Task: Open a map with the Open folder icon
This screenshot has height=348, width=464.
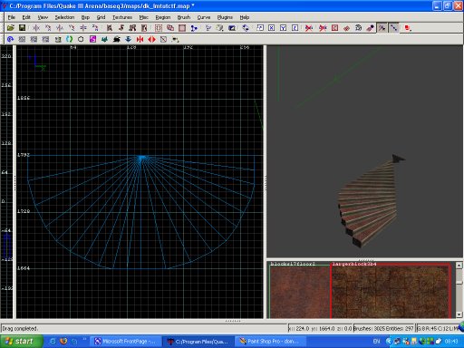Action: [11, 28]
